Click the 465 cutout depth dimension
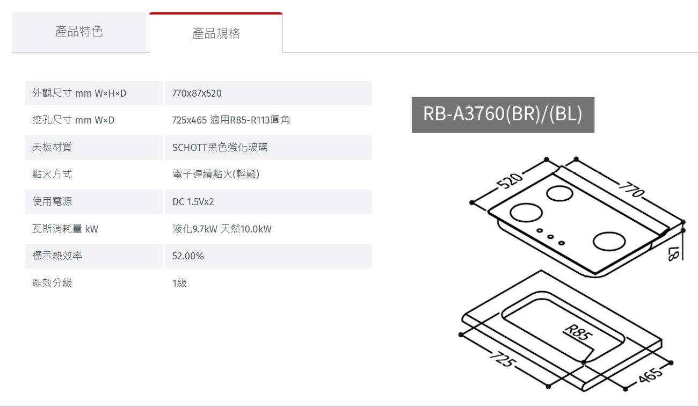This screenshot has width=698, height=407. pos(650,376)
